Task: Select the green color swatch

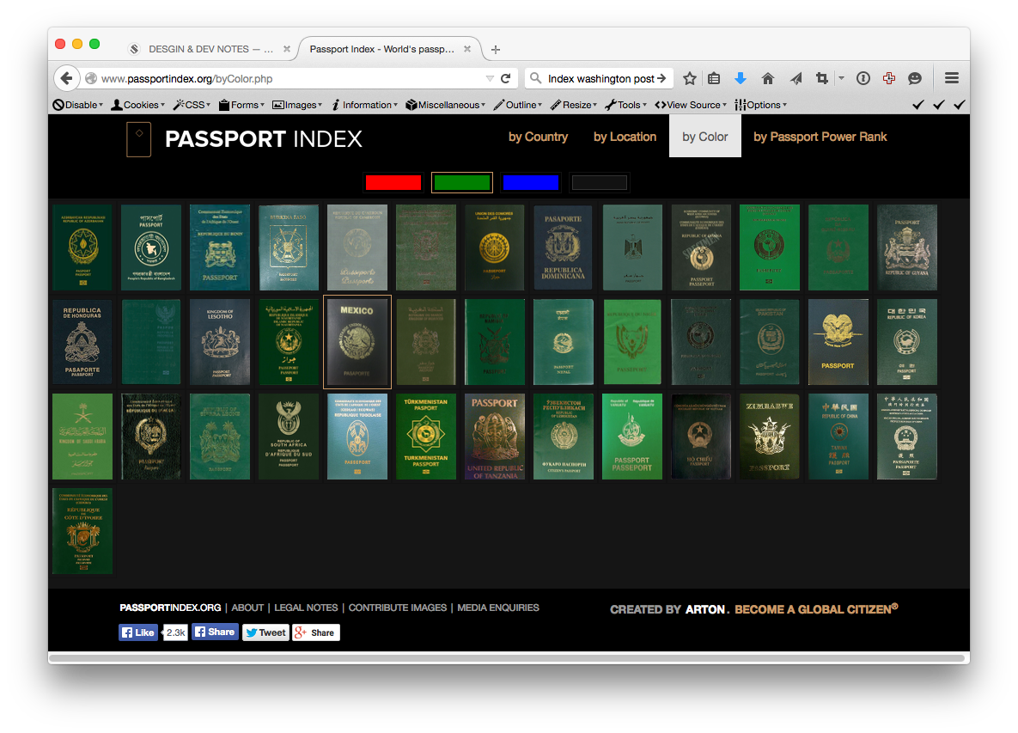Action: tap(462, 183)
